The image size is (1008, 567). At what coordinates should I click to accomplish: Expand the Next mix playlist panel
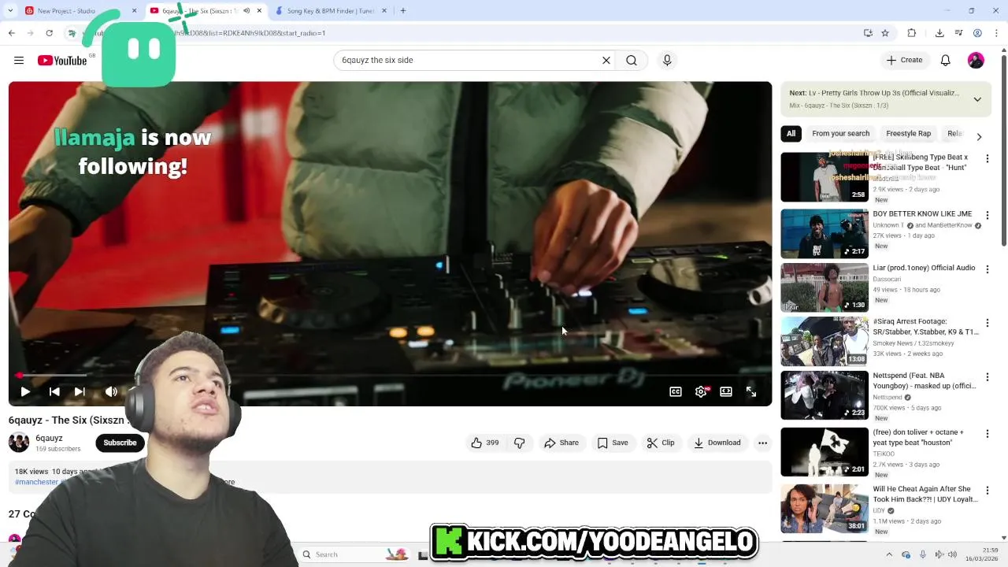(977, 99)
